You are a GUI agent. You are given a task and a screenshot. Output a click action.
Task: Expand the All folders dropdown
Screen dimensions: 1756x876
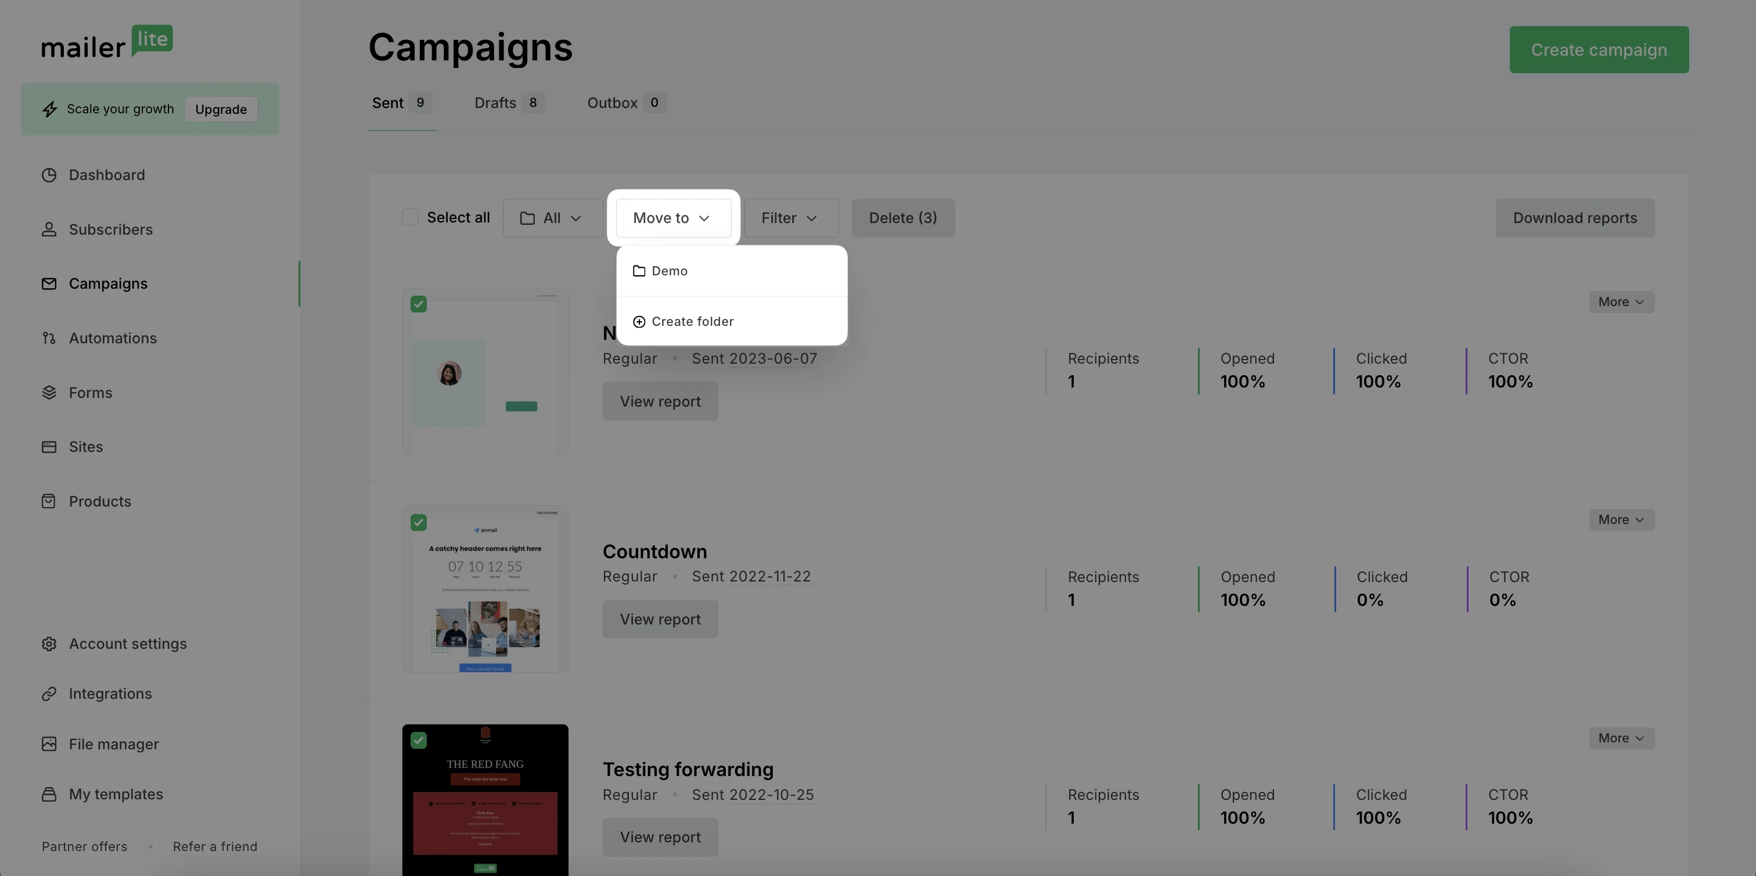pos(552,218)
